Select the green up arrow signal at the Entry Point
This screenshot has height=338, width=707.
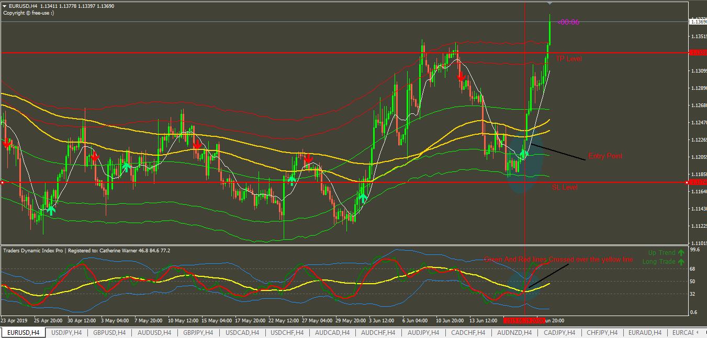tap(524, 154)
